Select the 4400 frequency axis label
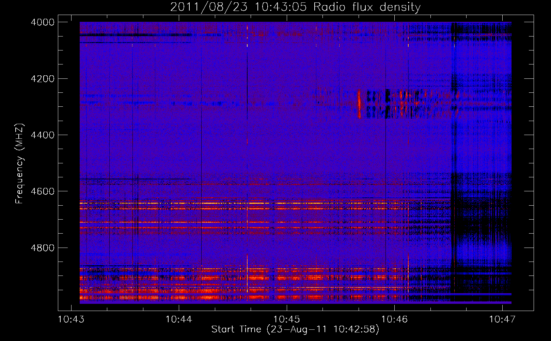 point(43,135)
